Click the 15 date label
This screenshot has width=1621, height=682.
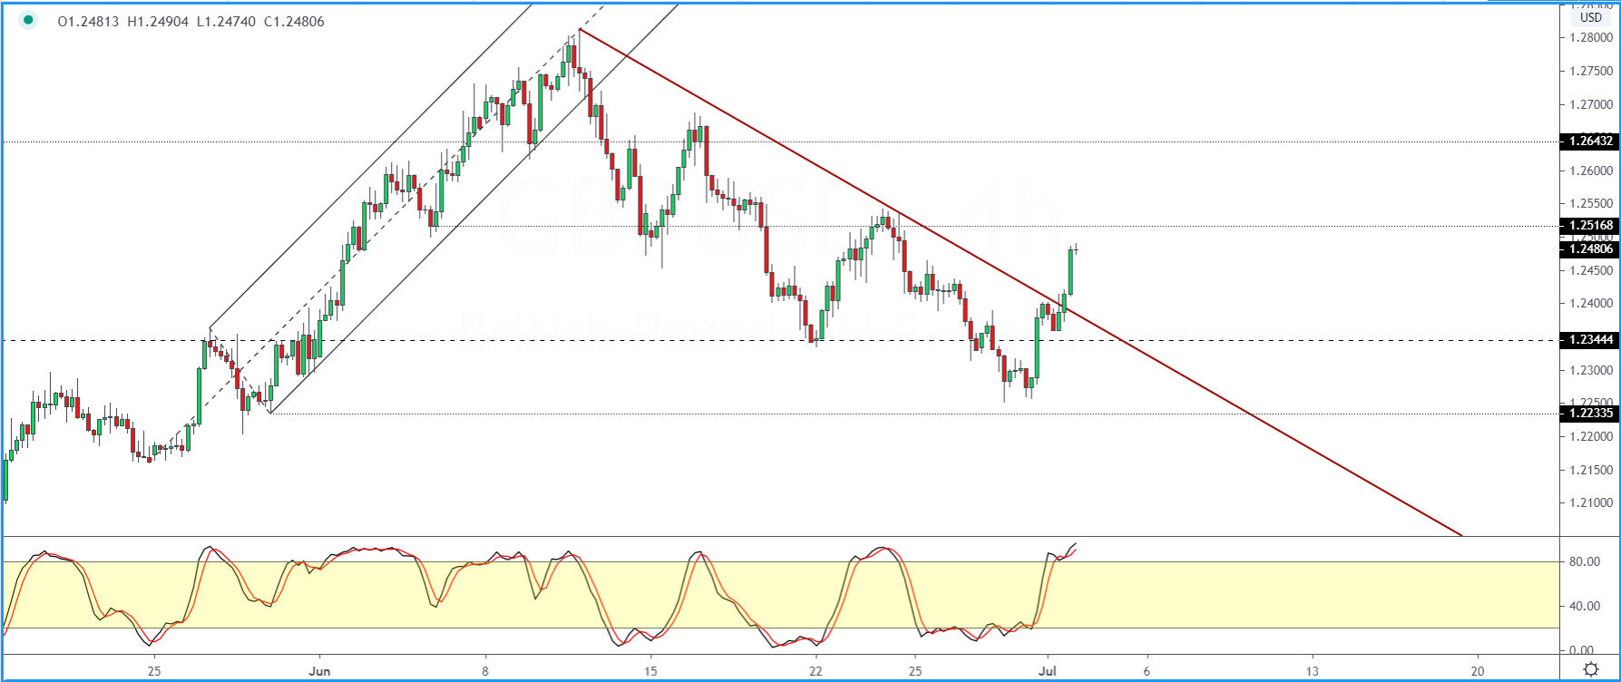pyautogui.click(x=650, y=671)
